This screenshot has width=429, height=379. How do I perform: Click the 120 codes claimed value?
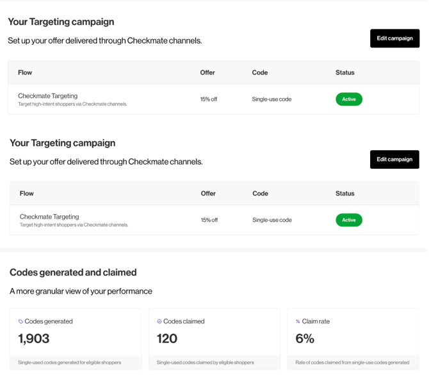167,339
